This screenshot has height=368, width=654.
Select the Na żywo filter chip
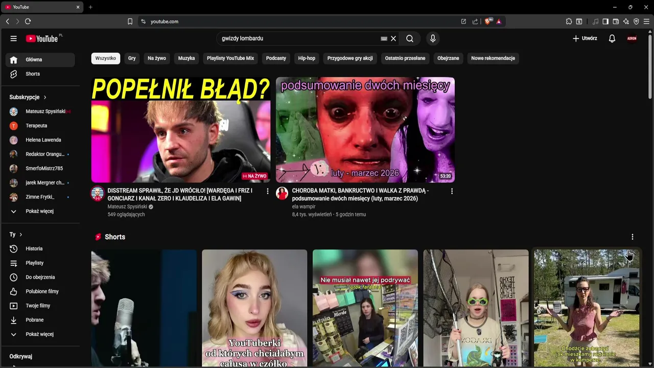[x=157, y=58]
